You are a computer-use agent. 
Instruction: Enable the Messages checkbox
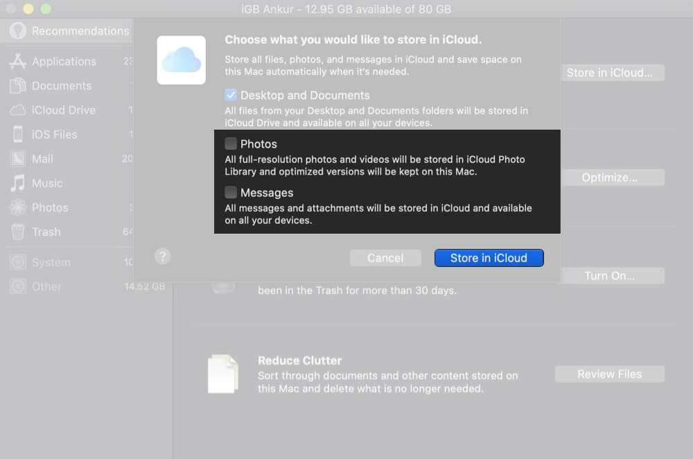(231, 192)
